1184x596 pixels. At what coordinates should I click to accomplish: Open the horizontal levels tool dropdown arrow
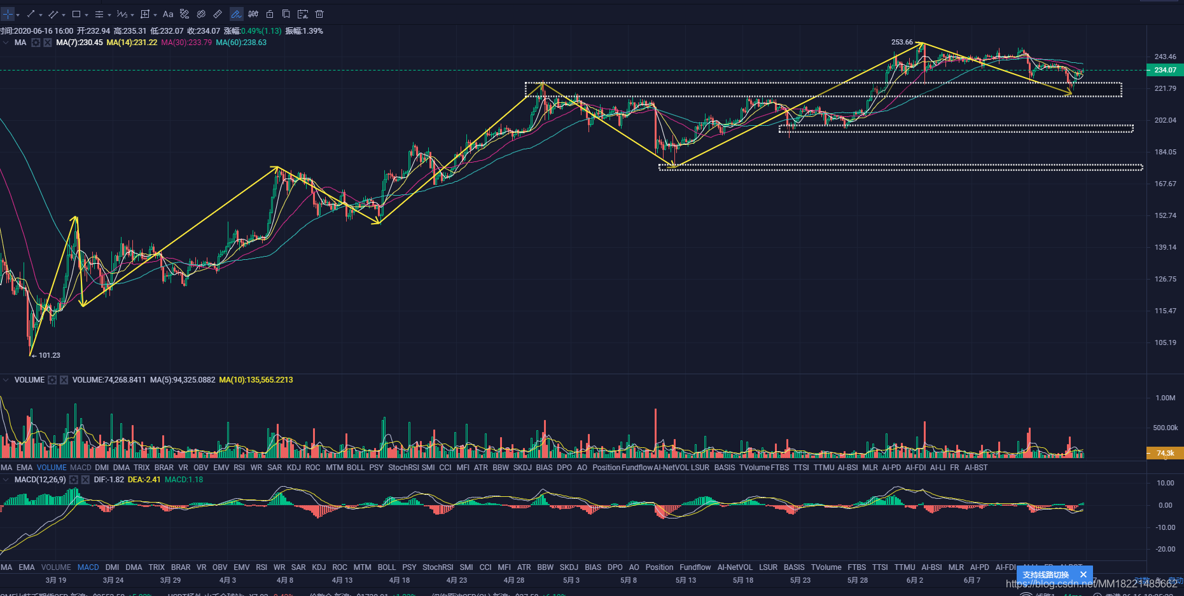click(x=109, y=15)
